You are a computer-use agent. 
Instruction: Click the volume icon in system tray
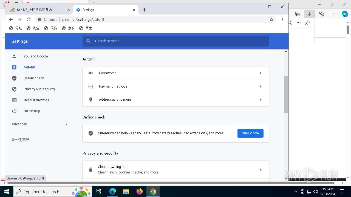316,192
